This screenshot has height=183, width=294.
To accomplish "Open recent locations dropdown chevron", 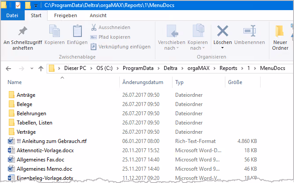I will (x=32, y=69).
